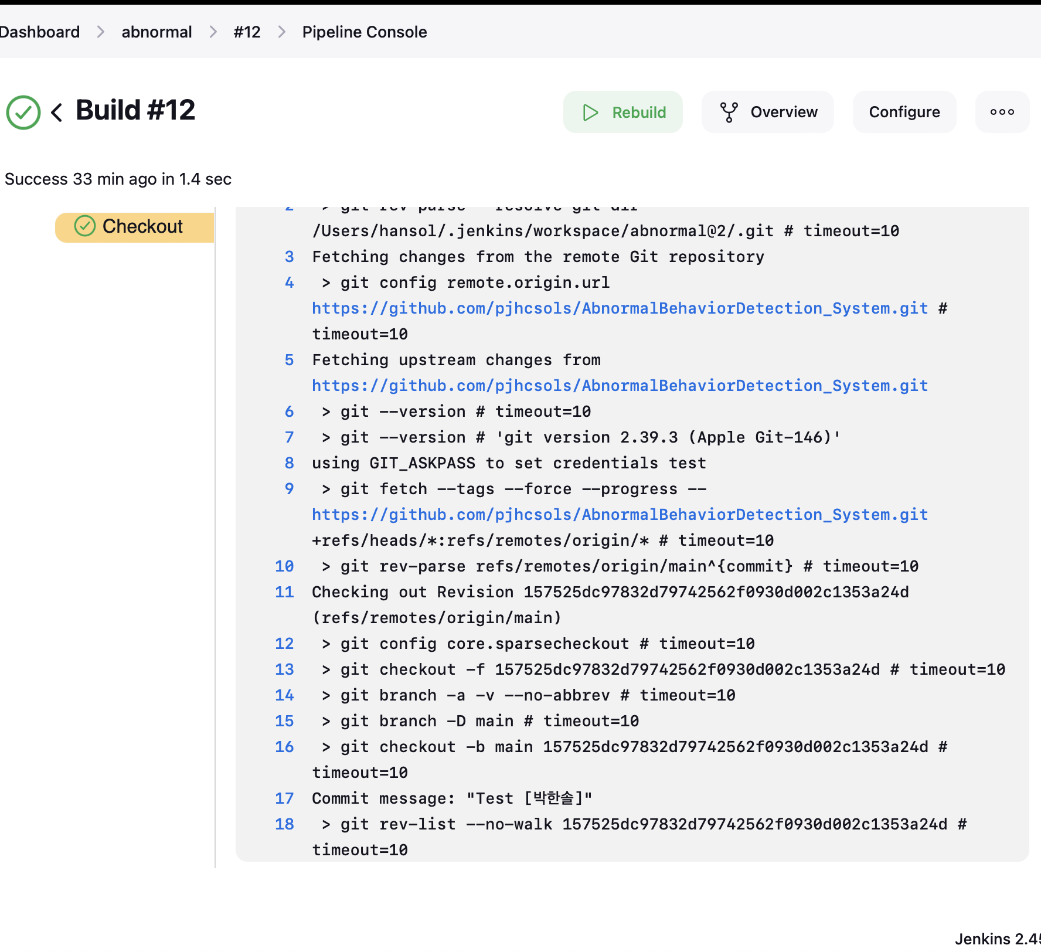Open the Pipeline Console breadcrumb

pyautogui.click(x=365, y=32)
